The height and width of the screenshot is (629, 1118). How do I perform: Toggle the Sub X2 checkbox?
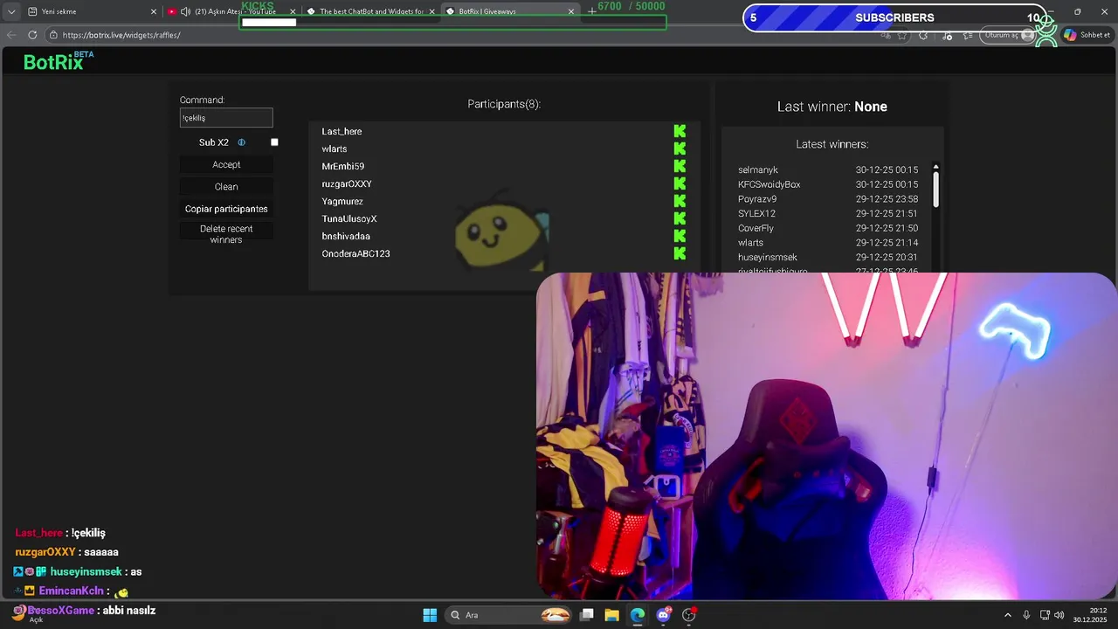274,142
